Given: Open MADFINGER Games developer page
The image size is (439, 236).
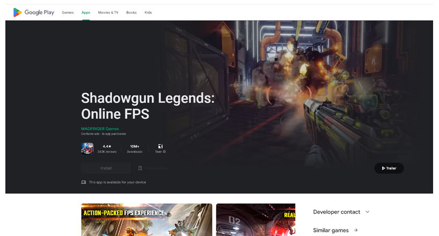Looking at the screenshot, I should [x=100, y=129].
